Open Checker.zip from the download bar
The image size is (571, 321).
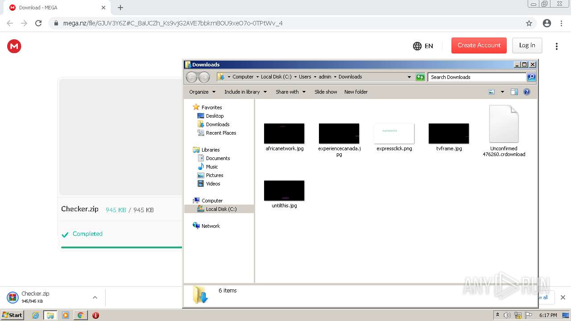(47, 297)
